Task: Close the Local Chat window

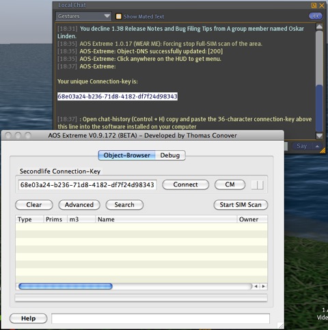Action: pos(322,5)
